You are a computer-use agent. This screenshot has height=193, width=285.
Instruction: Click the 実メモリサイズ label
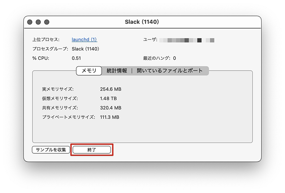(x=58, y=89)
